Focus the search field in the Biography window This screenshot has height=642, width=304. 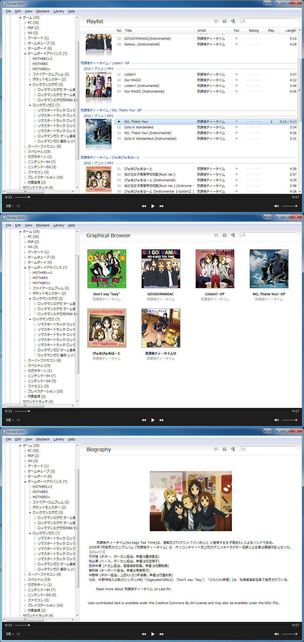click(268, 449)
